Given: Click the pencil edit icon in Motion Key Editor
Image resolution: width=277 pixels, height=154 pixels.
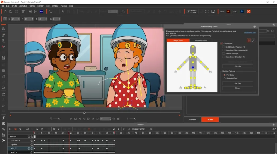Looking at the screenshot, I should pyautogui.click(x=253, y=41).
